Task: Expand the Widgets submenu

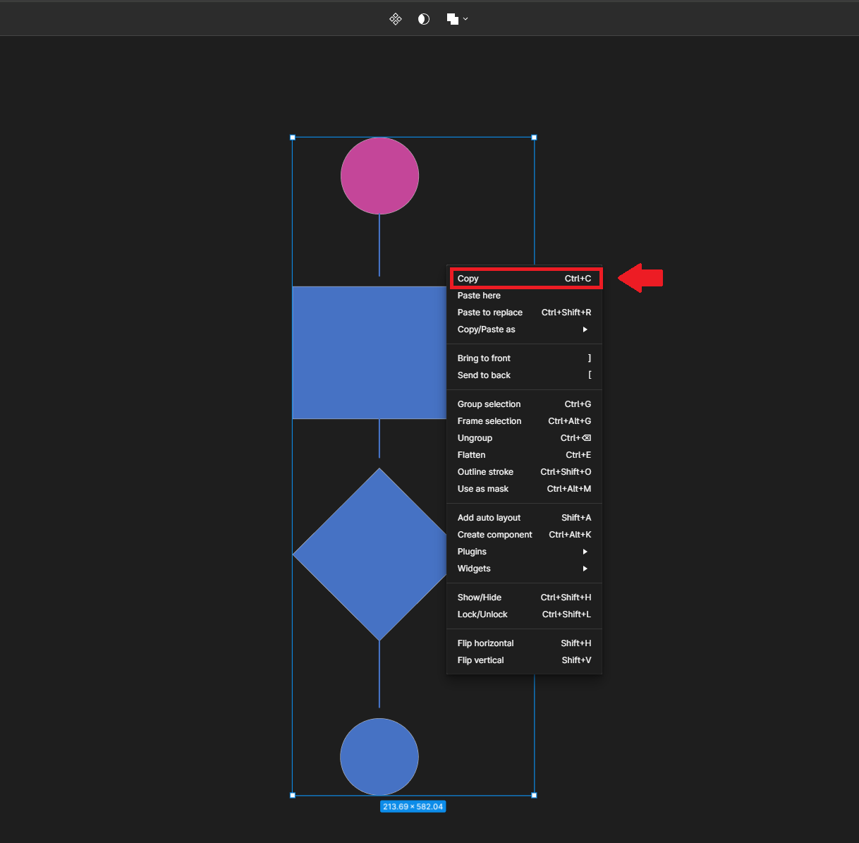Action: 522,569
